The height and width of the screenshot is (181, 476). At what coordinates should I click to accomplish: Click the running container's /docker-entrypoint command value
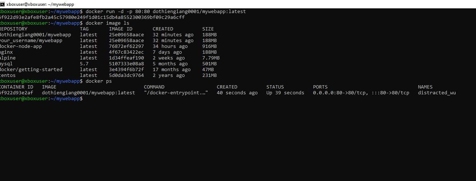pyautogui.click(x=176, y=93)
